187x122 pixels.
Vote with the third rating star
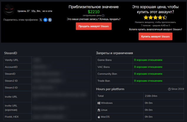tap(155, 17)
